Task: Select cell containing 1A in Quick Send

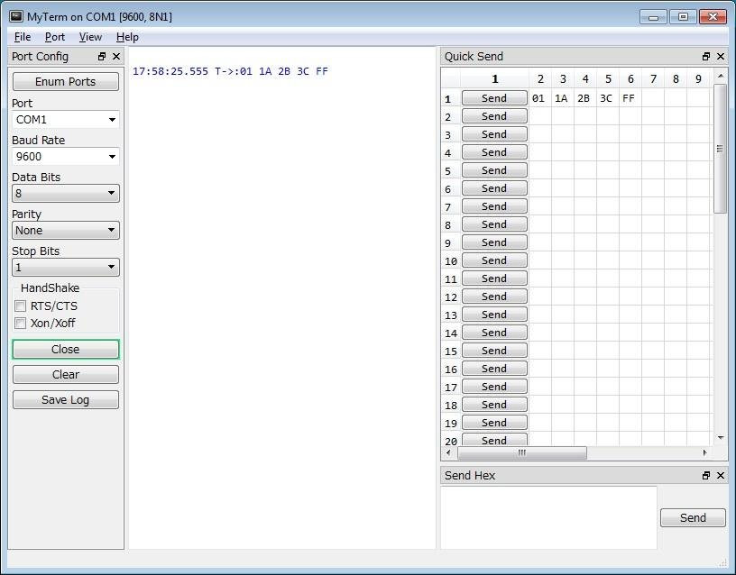Action: coord(563,98)
